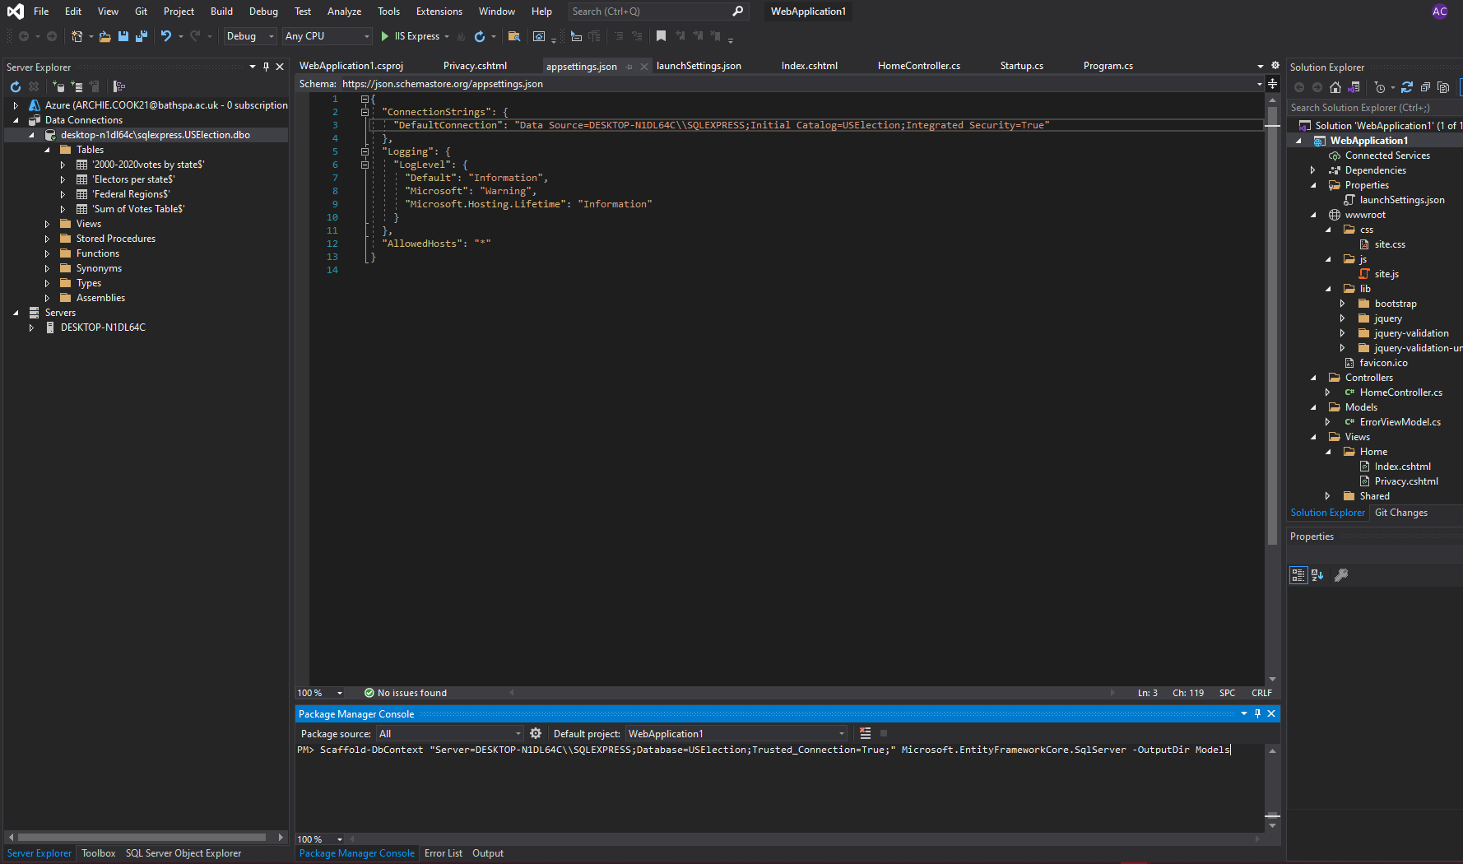Switch Properties panel to alphabetical sorting
Screen dimensions: 1463x864
coord(1317,575)
